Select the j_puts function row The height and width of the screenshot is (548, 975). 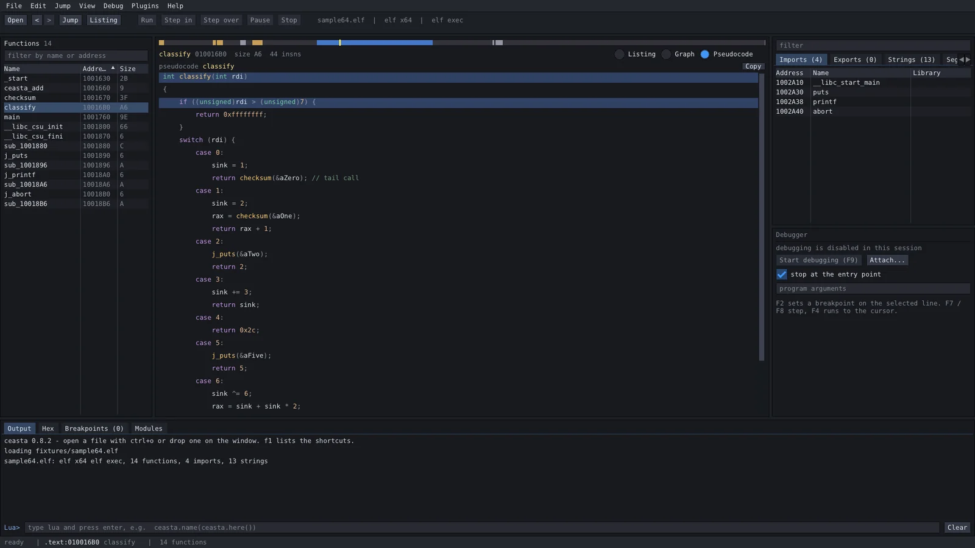76,156
